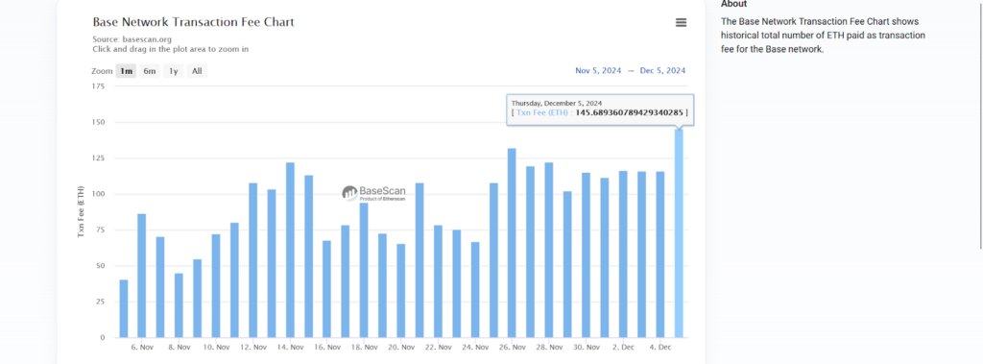Click the About description paragraph
Image resolution: width=983 pixels, height=364 pixels.
(x=823, y=36)
